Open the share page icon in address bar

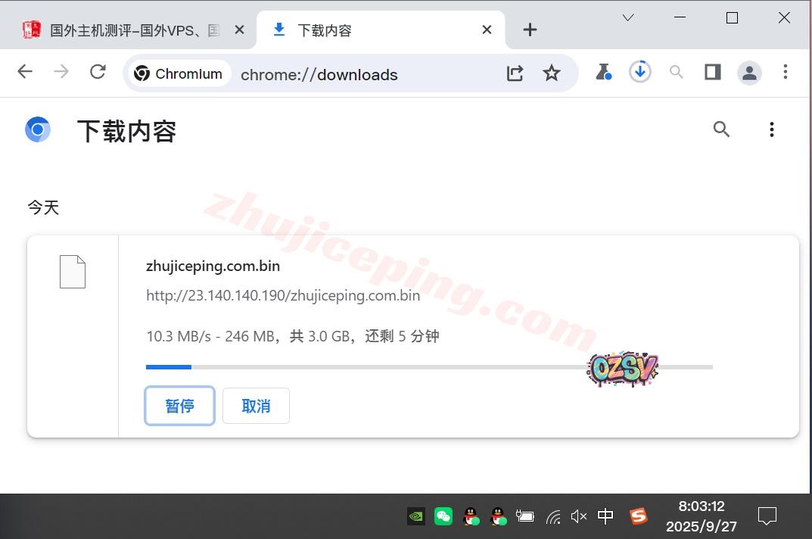click(515, 73)
